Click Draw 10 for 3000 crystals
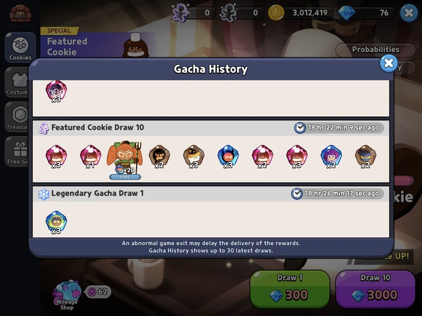The width and height of the screenshot is (422, 316). coord(375,289)
